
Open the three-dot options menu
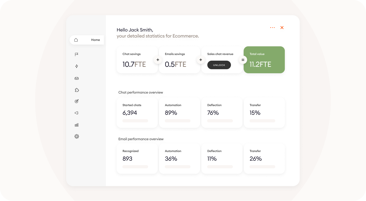pos(272,27)
